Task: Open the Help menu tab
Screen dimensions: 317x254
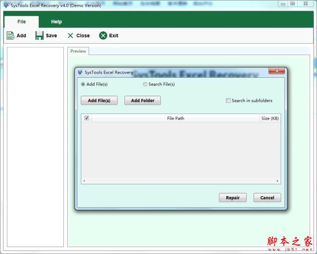Action: 56,21
